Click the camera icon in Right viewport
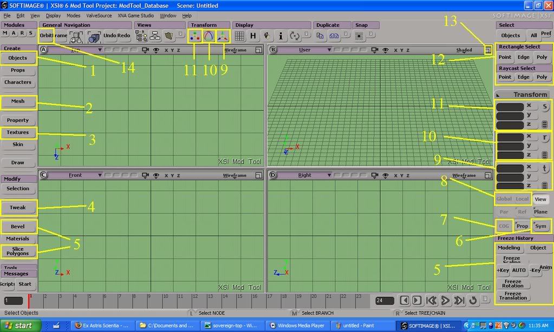The height and width of the screenshot is (332, 554). pos(375,175)
